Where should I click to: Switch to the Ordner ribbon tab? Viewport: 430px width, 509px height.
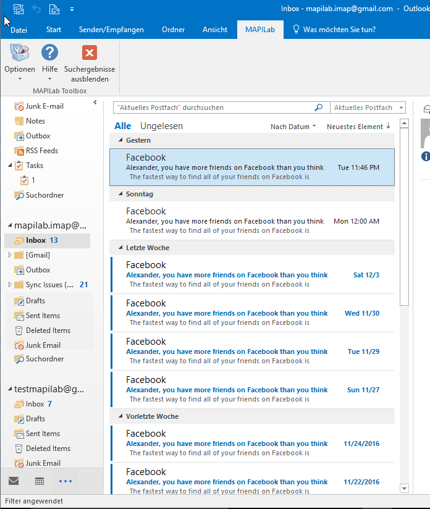pos(173,30)
